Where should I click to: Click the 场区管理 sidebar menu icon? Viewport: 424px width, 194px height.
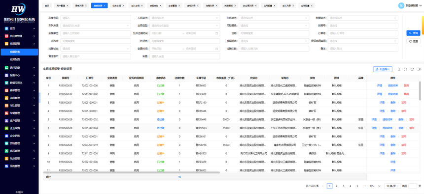[x=6, y=151]
